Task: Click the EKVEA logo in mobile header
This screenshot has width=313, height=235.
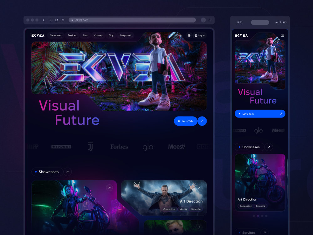Action: pos(241,35)
